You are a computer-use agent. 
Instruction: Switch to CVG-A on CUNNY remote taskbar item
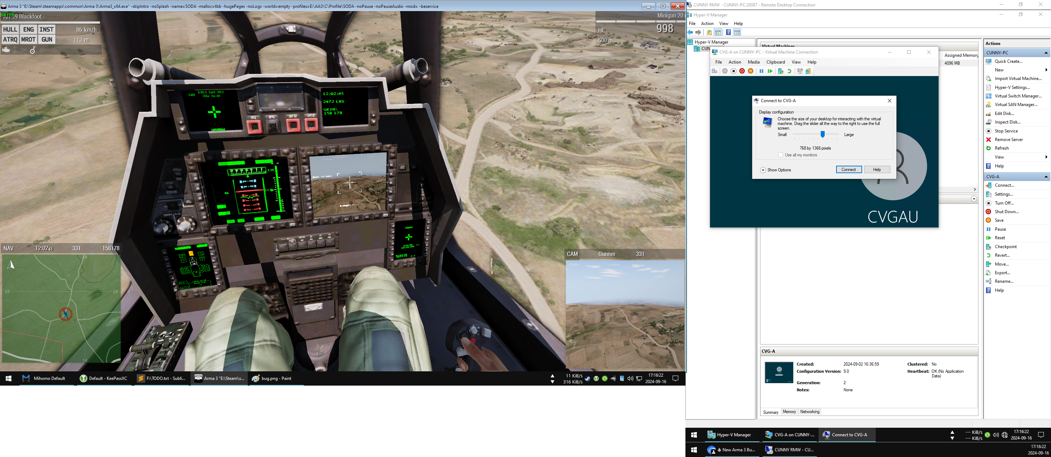[789, 435]
